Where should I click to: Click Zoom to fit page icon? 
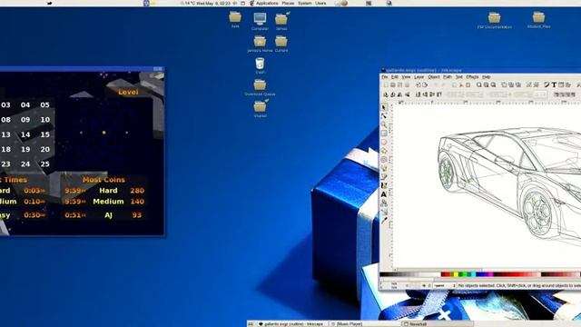[x=493, y=85]
